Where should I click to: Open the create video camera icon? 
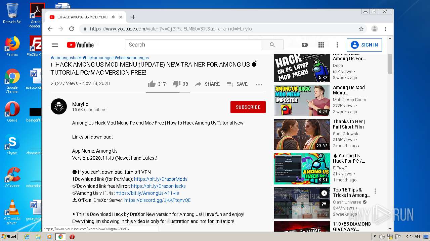tap(305, 45)
